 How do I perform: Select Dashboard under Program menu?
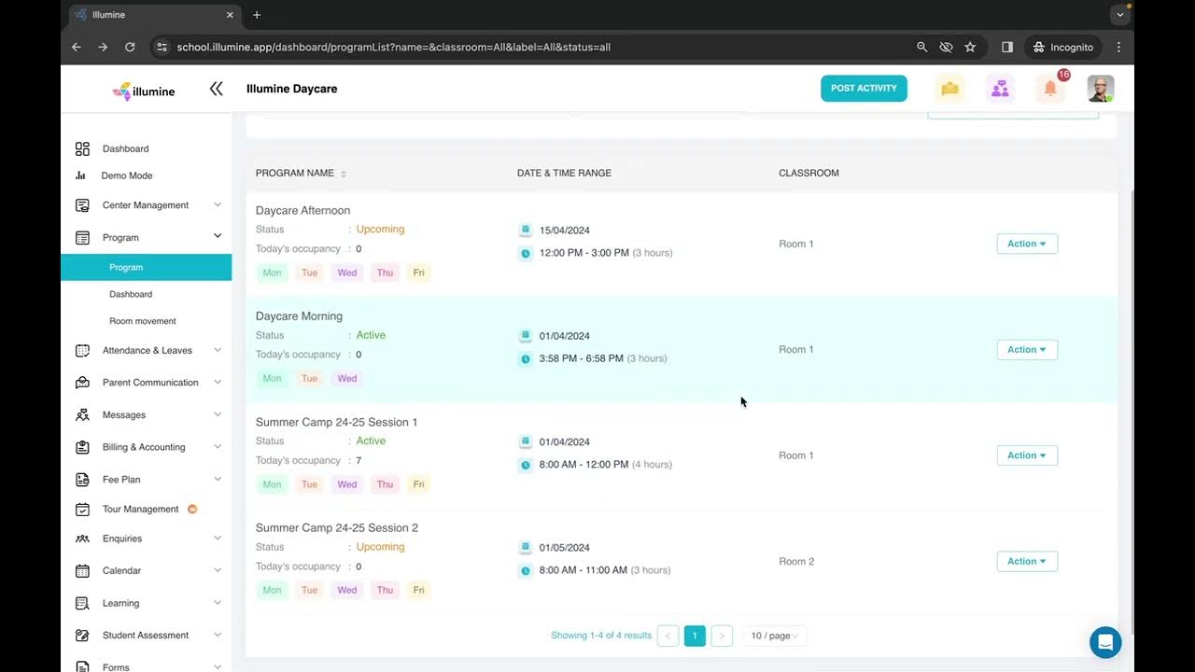click(131, 294)
